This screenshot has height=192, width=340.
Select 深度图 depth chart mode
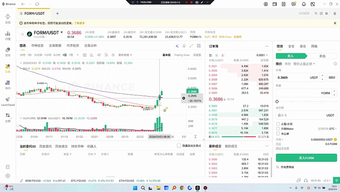point(197,55)
